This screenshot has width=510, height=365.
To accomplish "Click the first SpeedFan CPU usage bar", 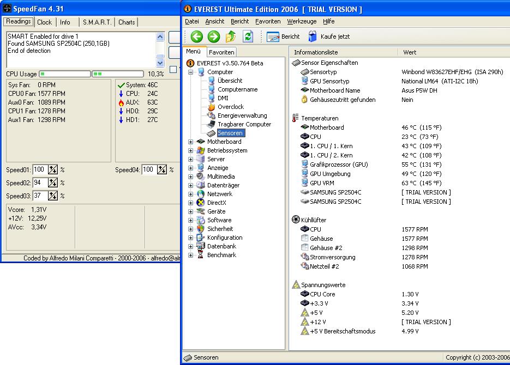I will (65, 74).
